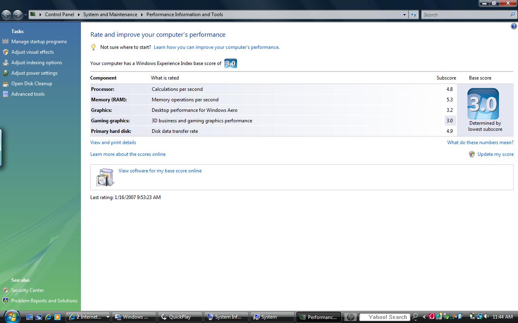
Task: Open What do these numbers mean link
Action: pos(480,143)
